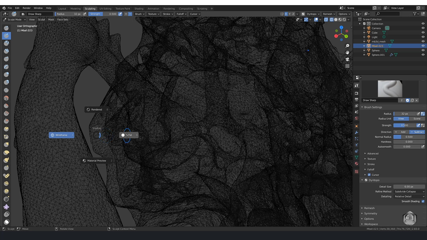Choose Wireframe in the shading pie menu

[61, 135]
